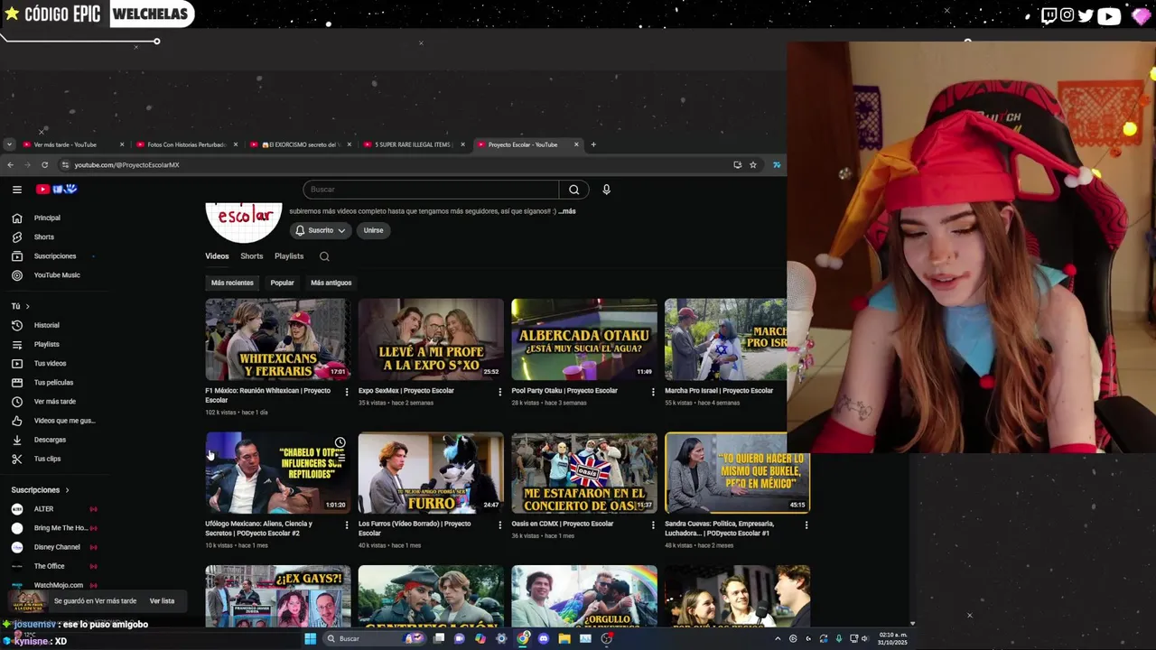The width and height of the screenshot is (1156, 650).
Task: Bookmark this page with the star icon
Action: [x=752, y=164]
